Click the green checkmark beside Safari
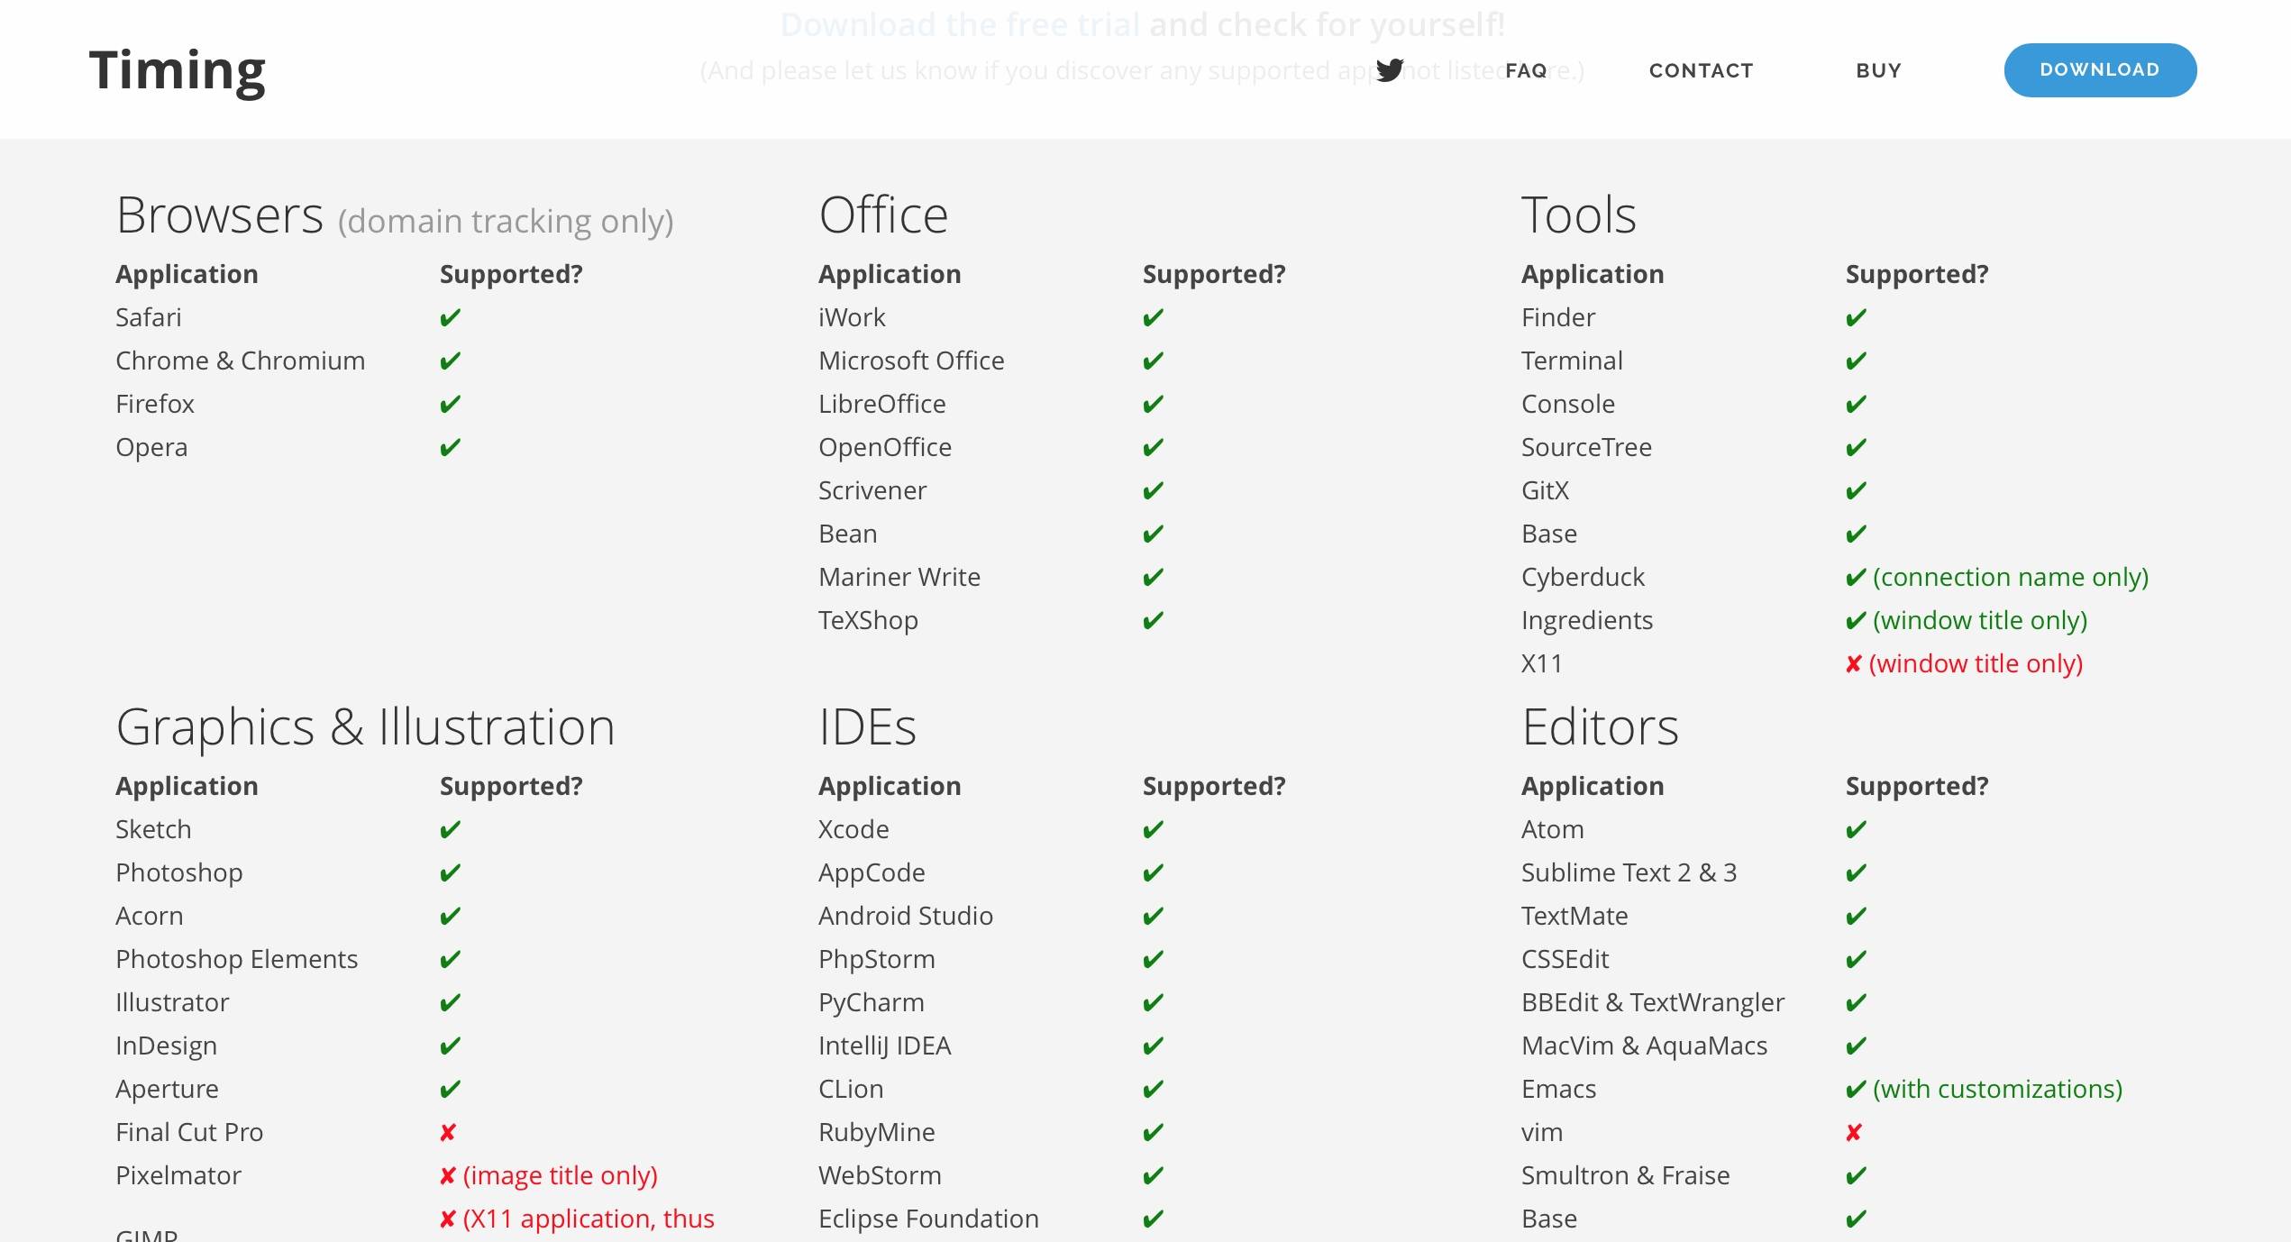The width and height of the screenshot is (2291, 1242). tap(450, 317)
